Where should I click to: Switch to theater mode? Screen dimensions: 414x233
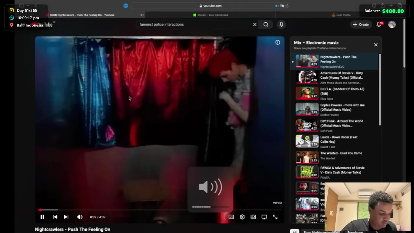pyautogui.click(x=253, y=217)
